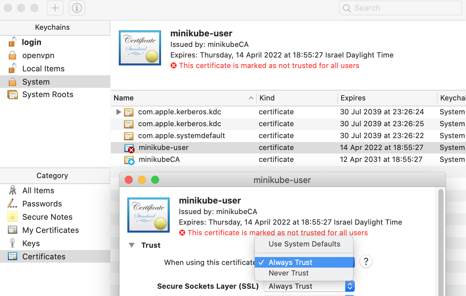Click the info toolbar button

click(x=77, y=8)
